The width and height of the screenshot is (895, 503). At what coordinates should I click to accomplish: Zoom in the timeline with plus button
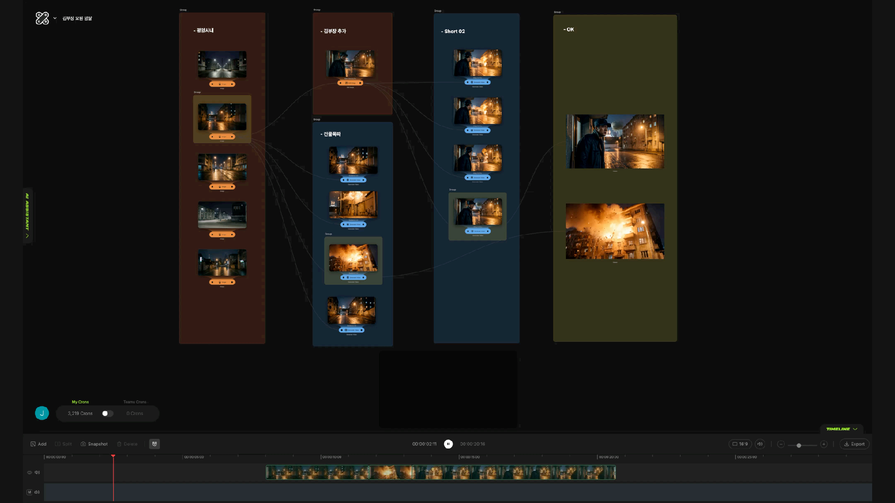pyautogui.click(x=824, y=444)
